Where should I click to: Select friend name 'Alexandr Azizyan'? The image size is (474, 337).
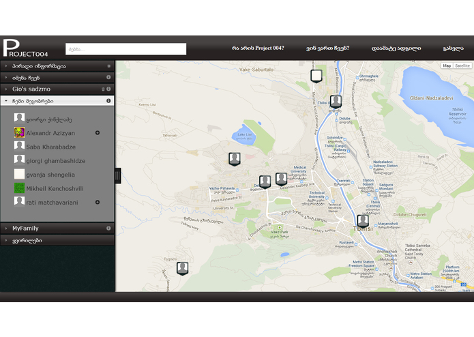tap(50, 133)
